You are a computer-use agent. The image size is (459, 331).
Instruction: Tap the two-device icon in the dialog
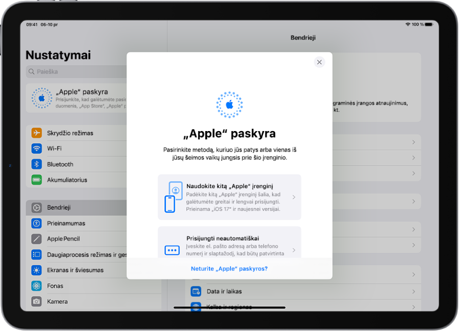(x=174, y=197)
